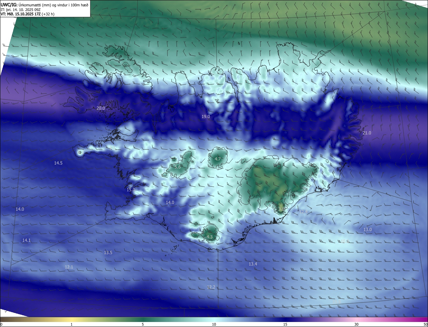Click the 13.0 value label over the ocean
This screenshot has height=327, width=428.
click(x=367, y=229)
